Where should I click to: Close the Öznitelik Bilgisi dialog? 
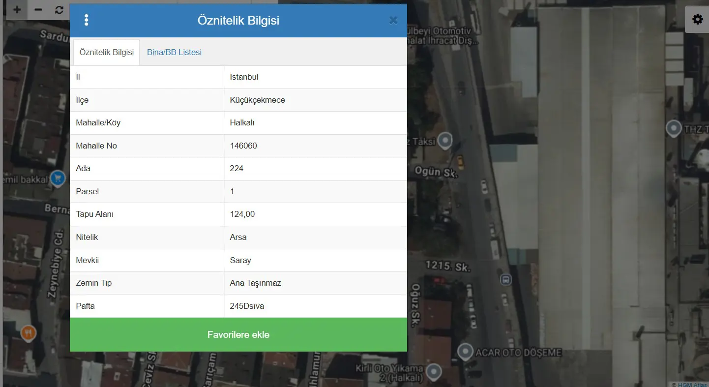(x=393, y=20)
